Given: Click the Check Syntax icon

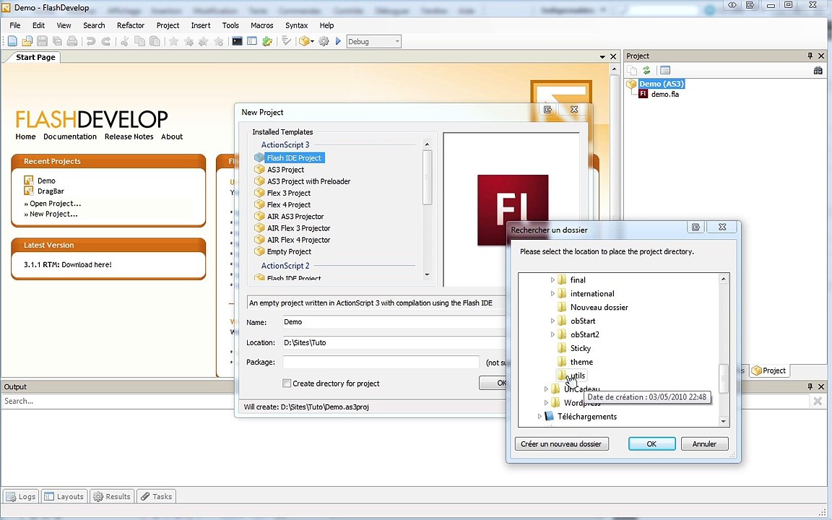Looking at the screenshot, I should click(287, 41).
